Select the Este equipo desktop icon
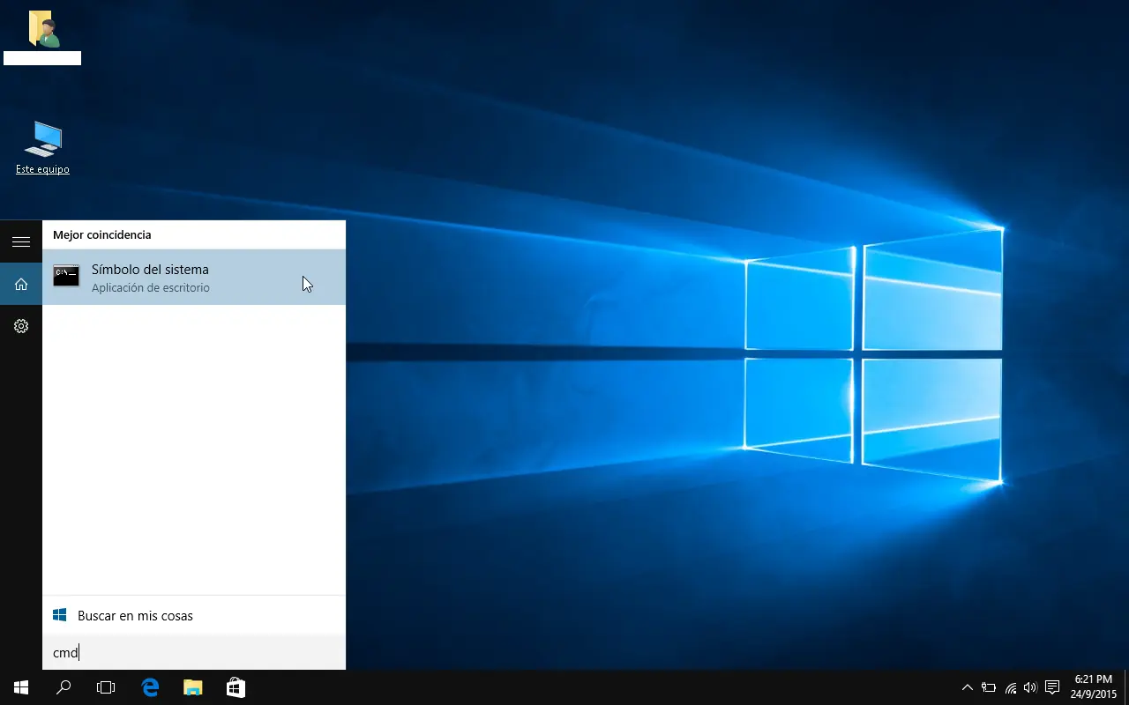The height and width of the screenshot is (705, 1129). click(x=42, y=146)
